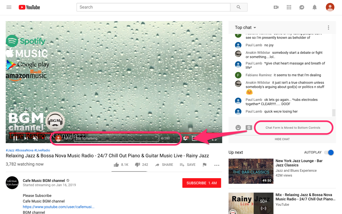This screenshot has width=342, height=214.
Task: Enter full screen mode
Action: coord(214,139)
